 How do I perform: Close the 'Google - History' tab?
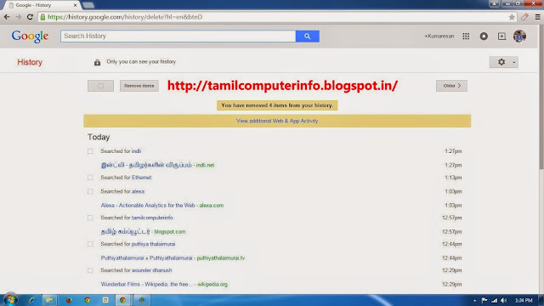[x=75, y=5]
